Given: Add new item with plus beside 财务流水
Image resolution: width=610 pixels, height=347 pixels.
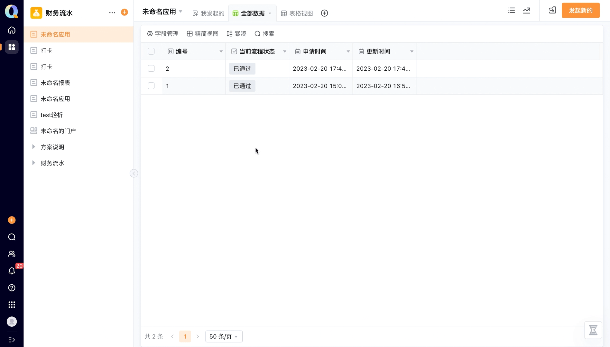Looking at the screenshot, I should point(125,12).
